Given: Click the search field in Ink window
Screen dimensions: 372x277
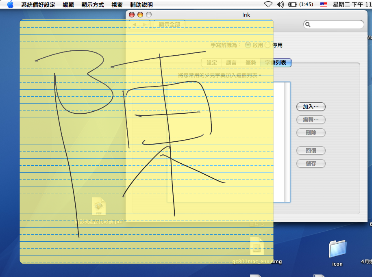Looking at the screenshot, I should [x=333, y=24].
